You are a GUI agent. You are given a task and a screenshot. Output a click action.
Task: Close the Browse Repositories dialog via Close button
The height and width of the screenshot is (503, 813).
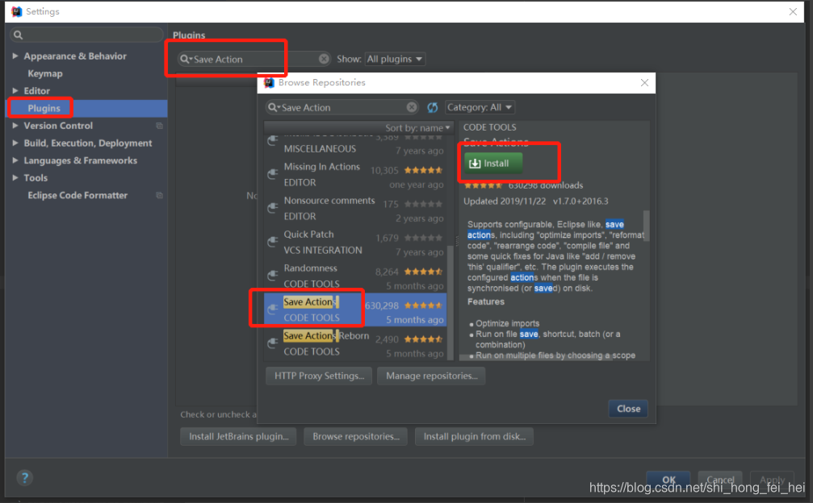628,409
